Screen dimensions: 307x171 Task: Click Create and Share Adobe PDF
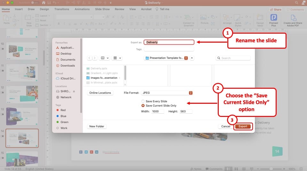293,20
